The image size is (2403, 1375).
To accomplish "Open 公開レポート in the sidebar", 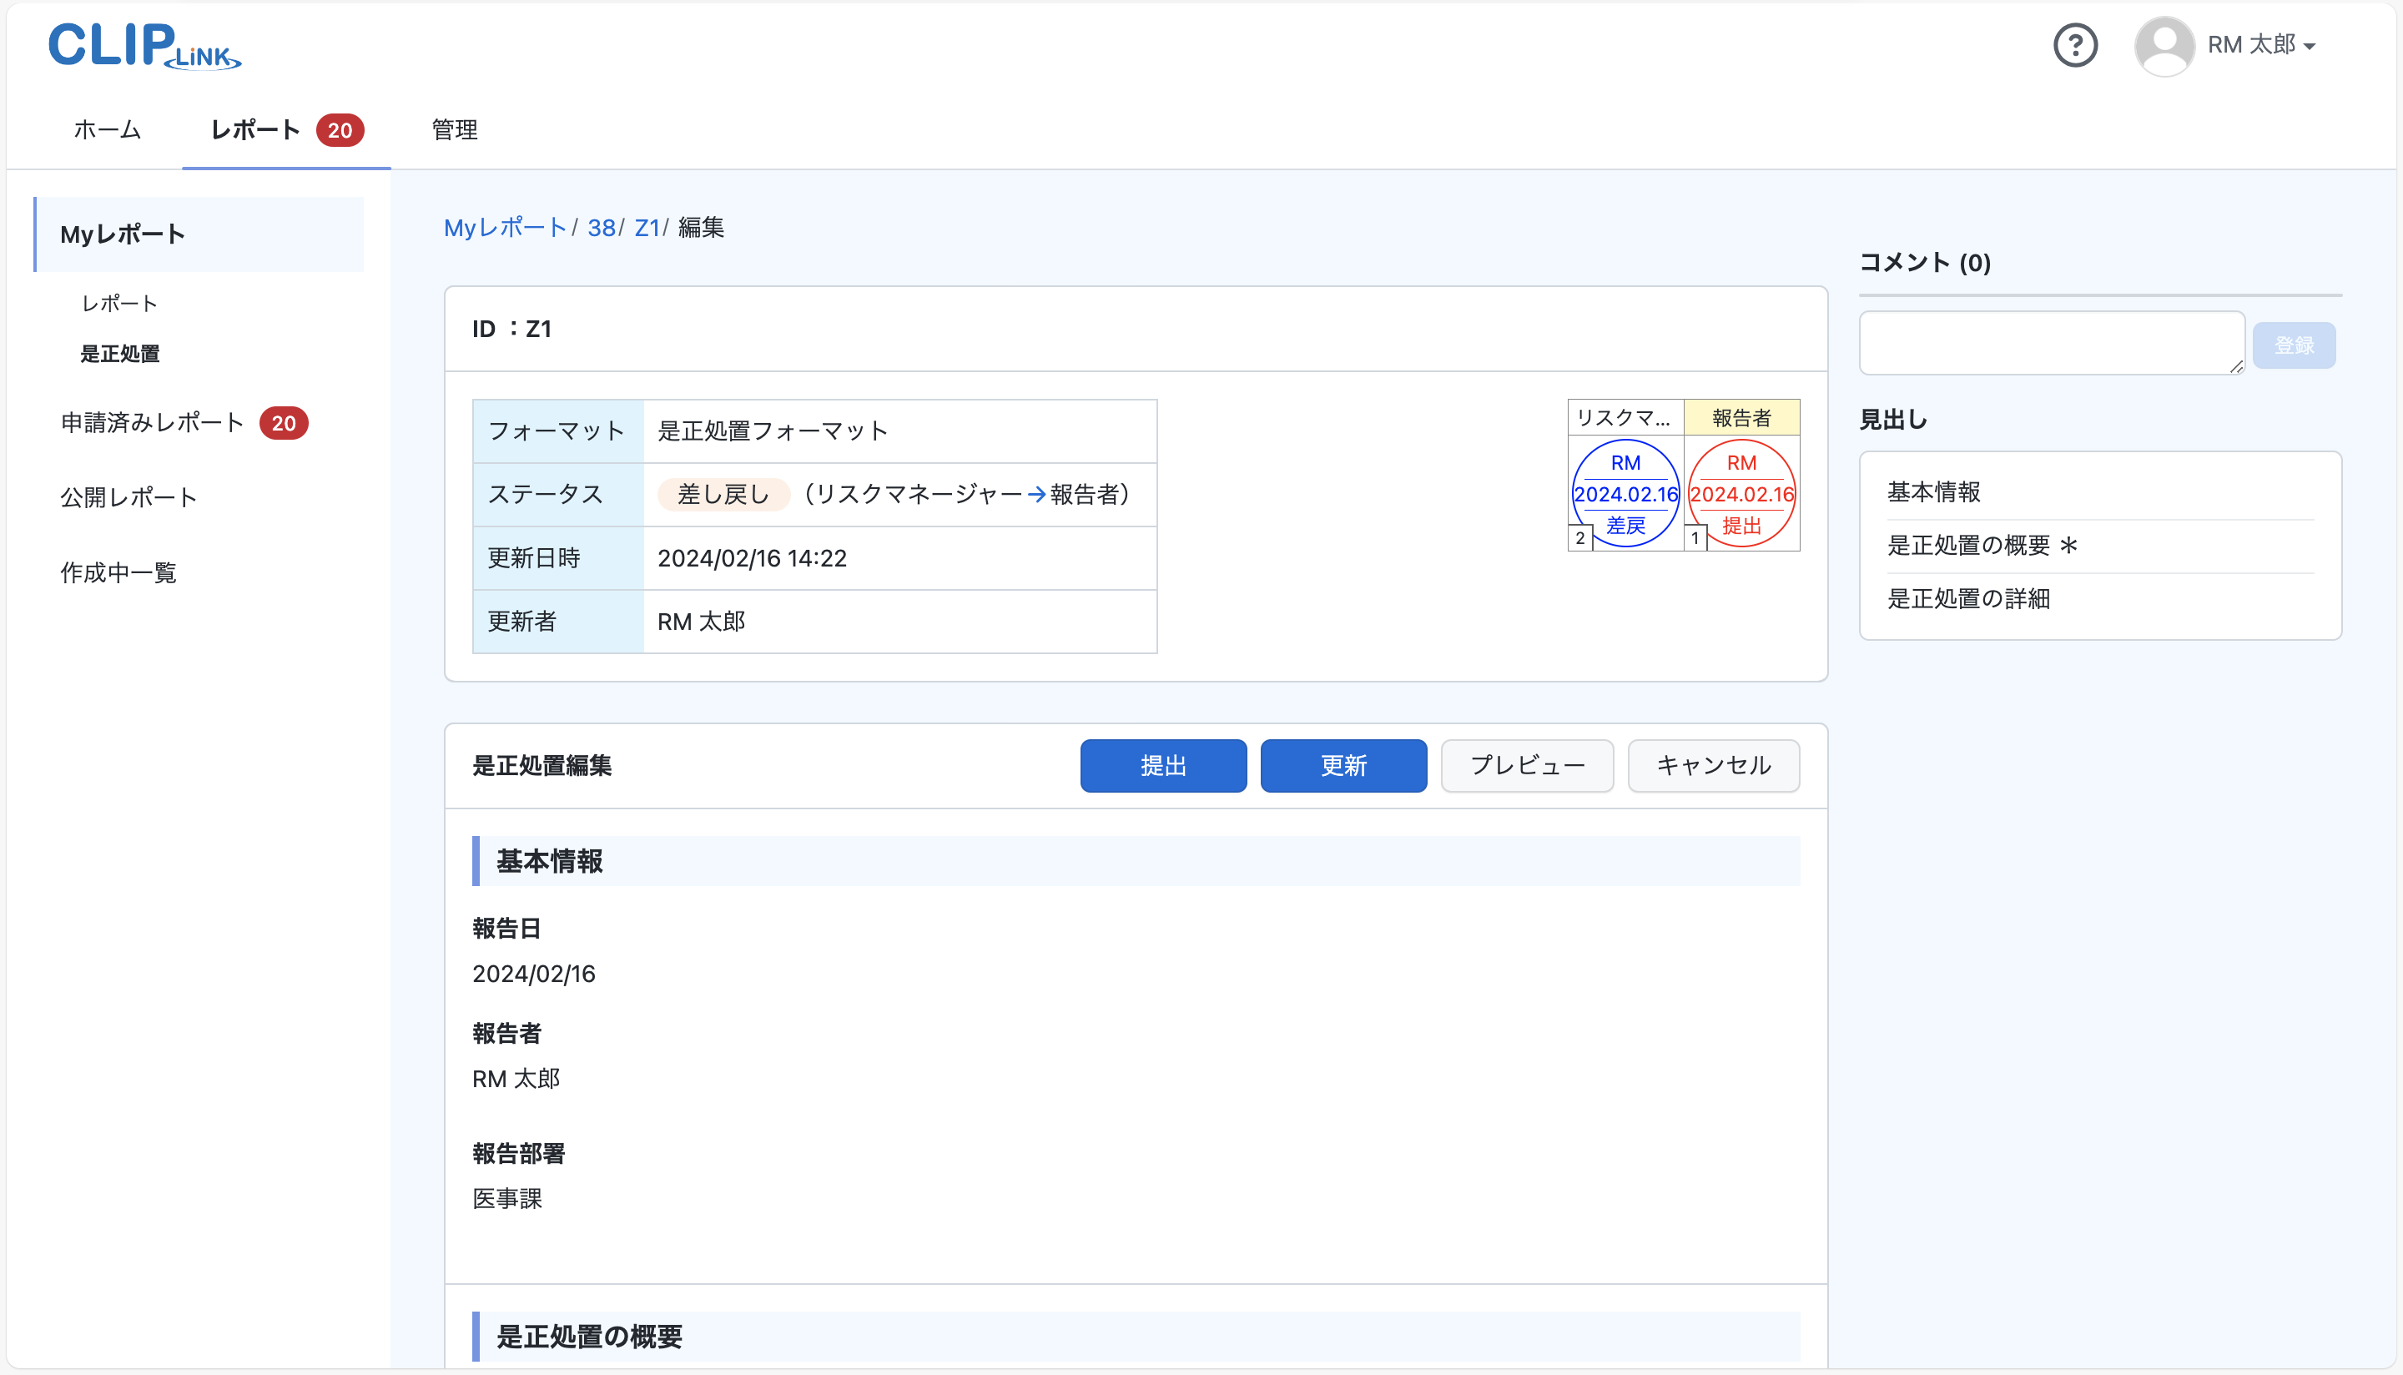I will point(128,496).
